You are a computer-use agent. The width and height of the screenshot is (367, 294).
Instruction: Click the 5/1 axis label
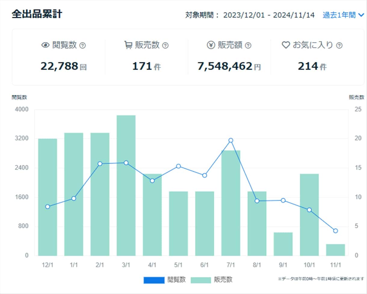[178, 265]
